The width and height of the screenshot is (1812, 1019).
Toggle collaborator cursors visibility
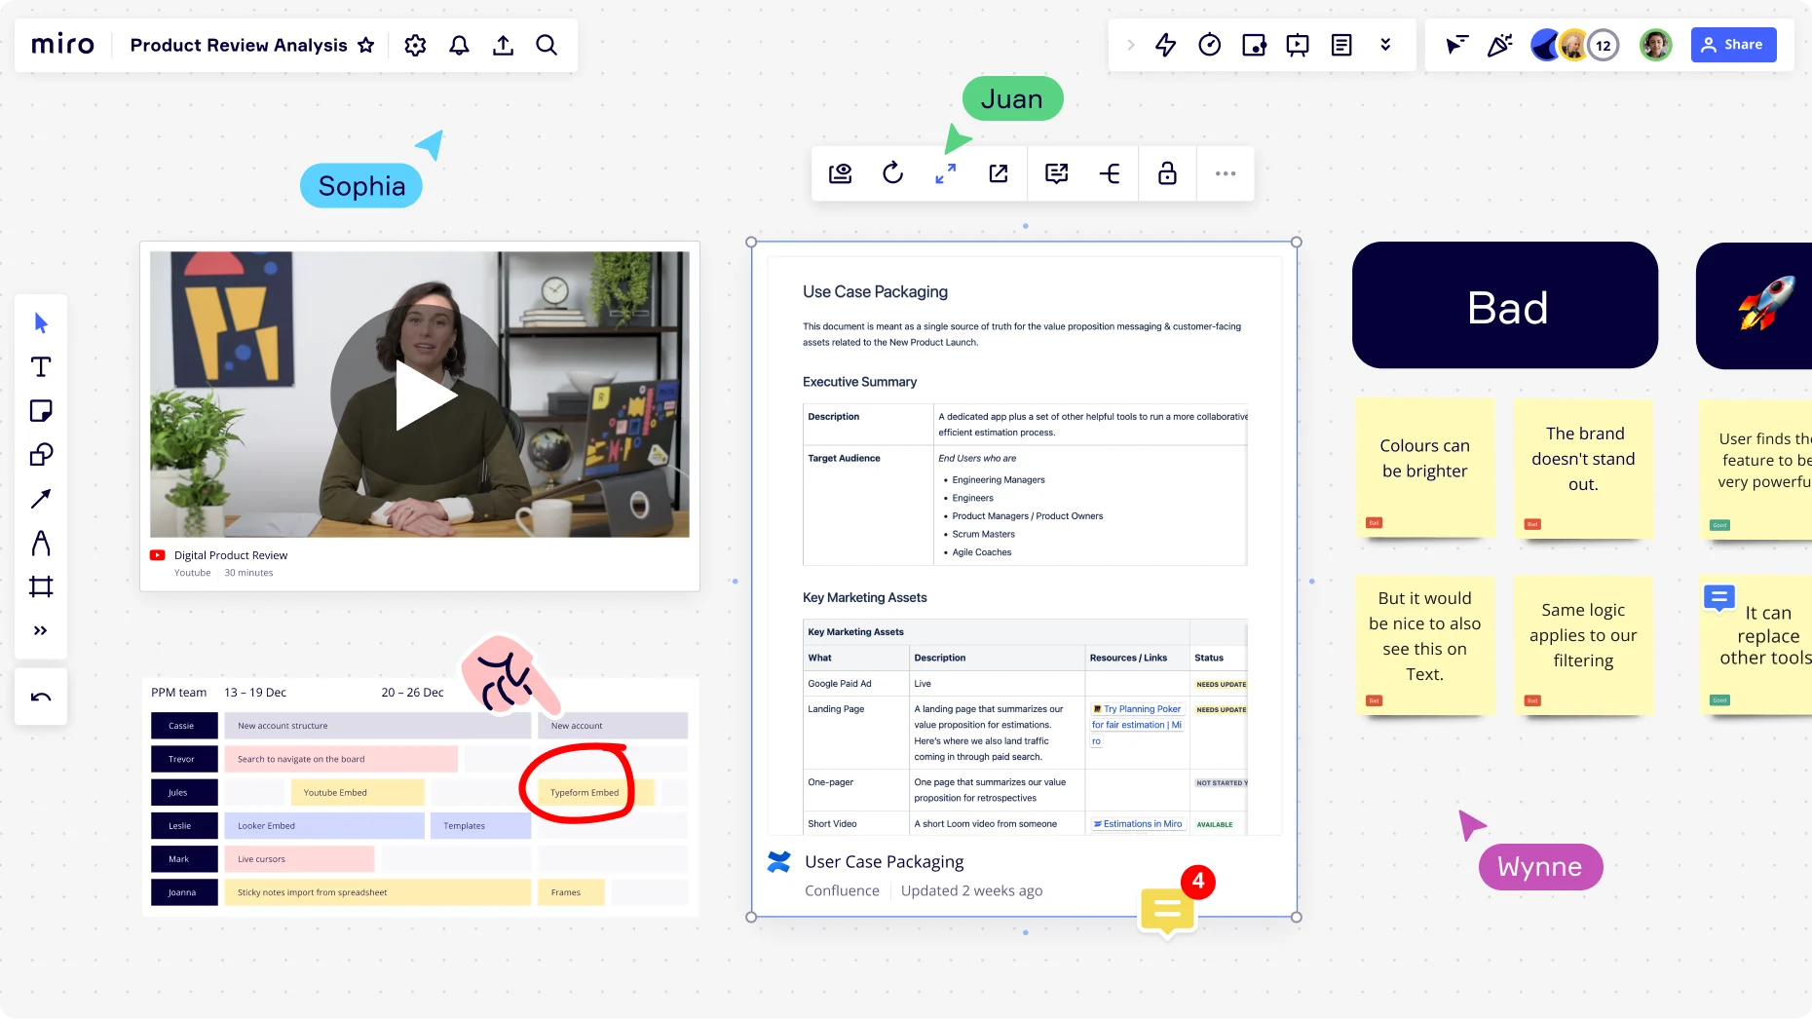click(1456, 45)
